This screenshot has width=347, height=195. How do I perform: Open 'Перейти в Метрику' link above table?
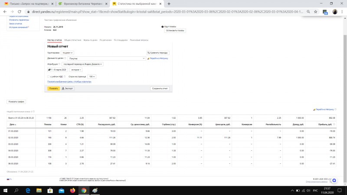[x=324, y=110]
